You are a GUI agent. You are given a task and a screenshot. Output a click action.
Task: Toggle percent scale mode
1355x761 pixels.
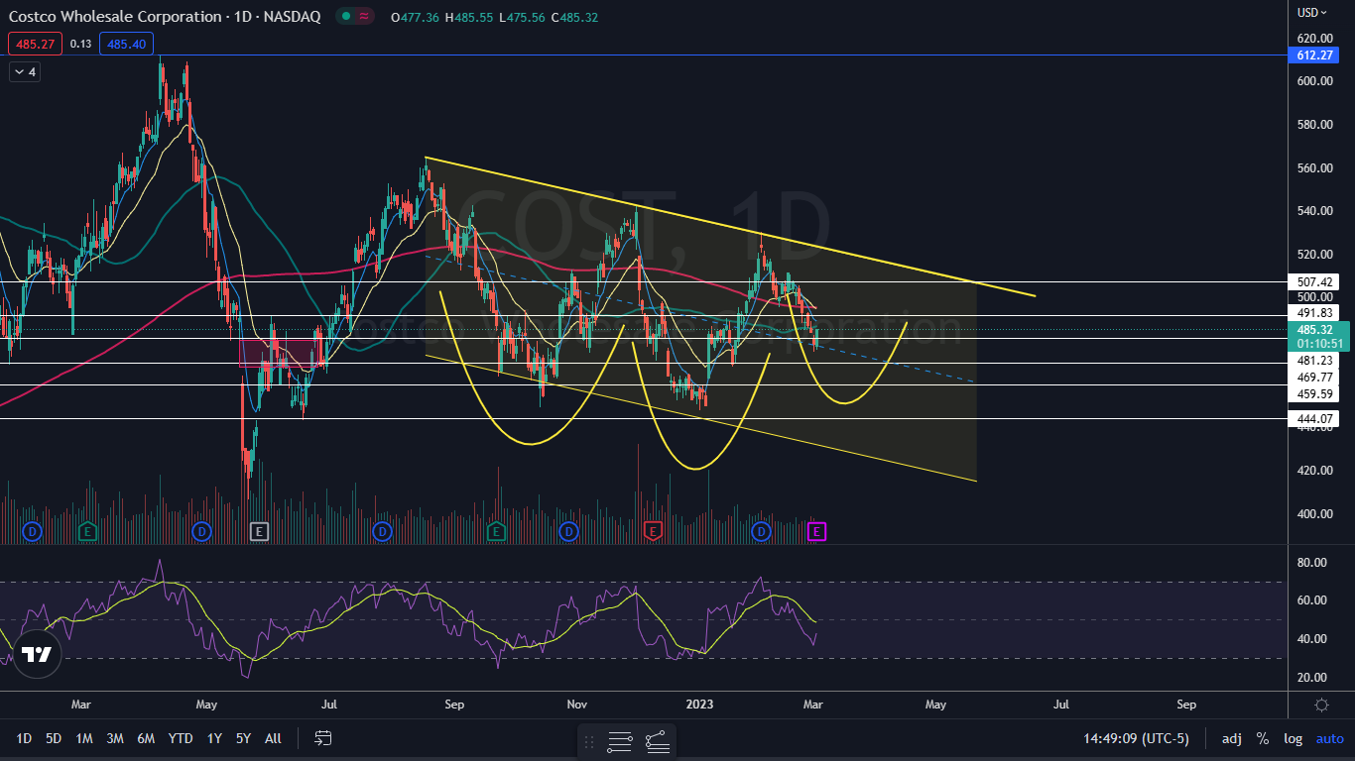[1263, 738]
